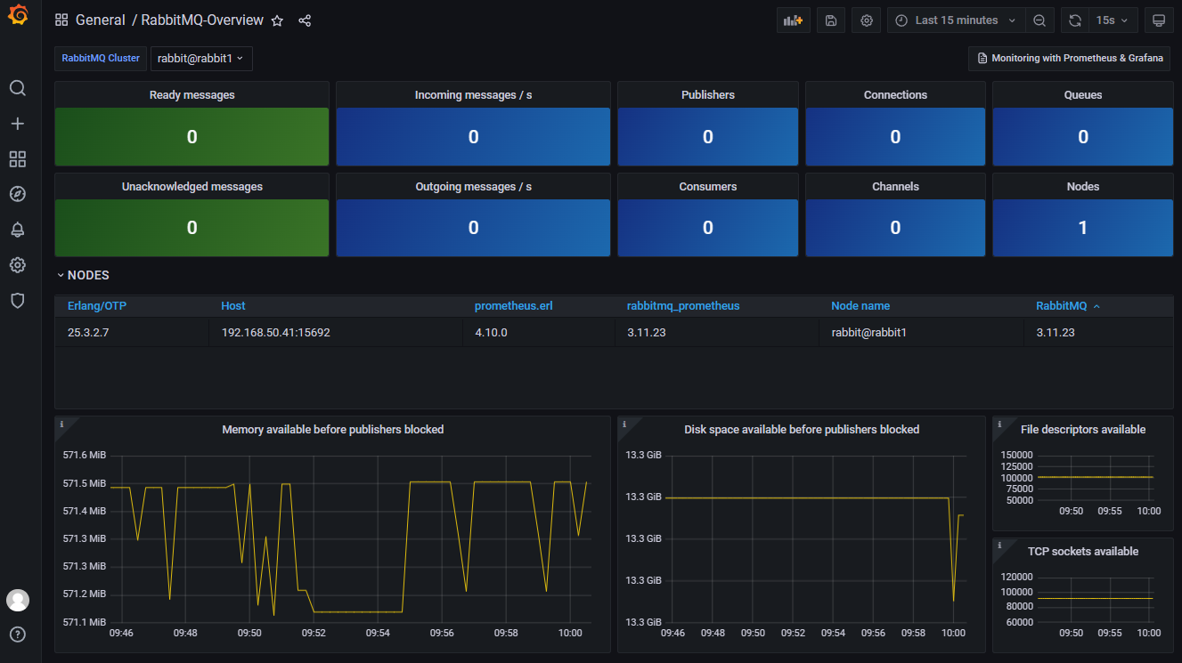The height and width of the screenshot is (663, 1182).
Task: Open the Grafana home logo
Action: pyautogui.click(x=18, y=16)
